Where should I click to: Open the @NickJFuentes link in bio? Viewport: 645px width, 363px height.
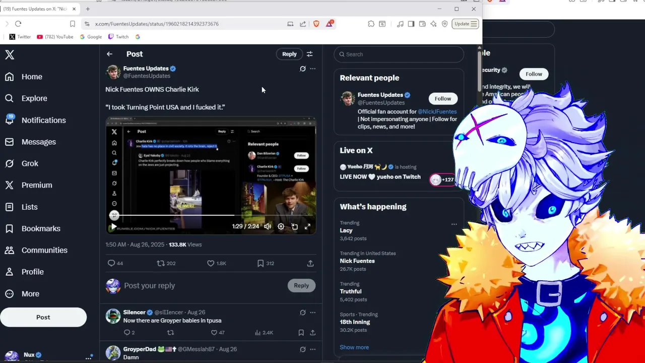437,111
